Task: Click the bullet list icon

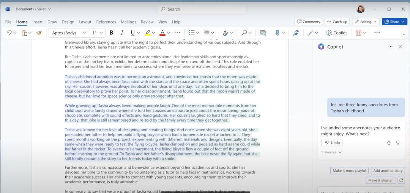Action: click(192, 33)
